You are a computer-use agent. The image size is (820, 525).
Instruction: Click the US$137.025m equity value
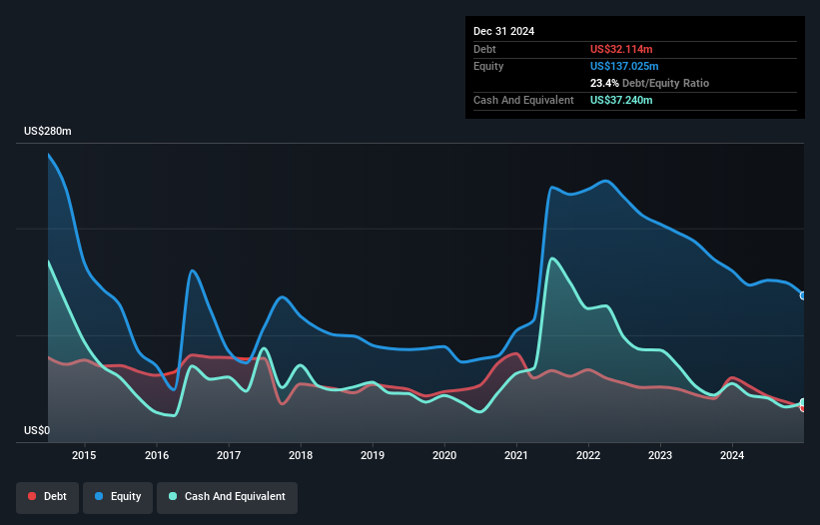coord(624,66)
